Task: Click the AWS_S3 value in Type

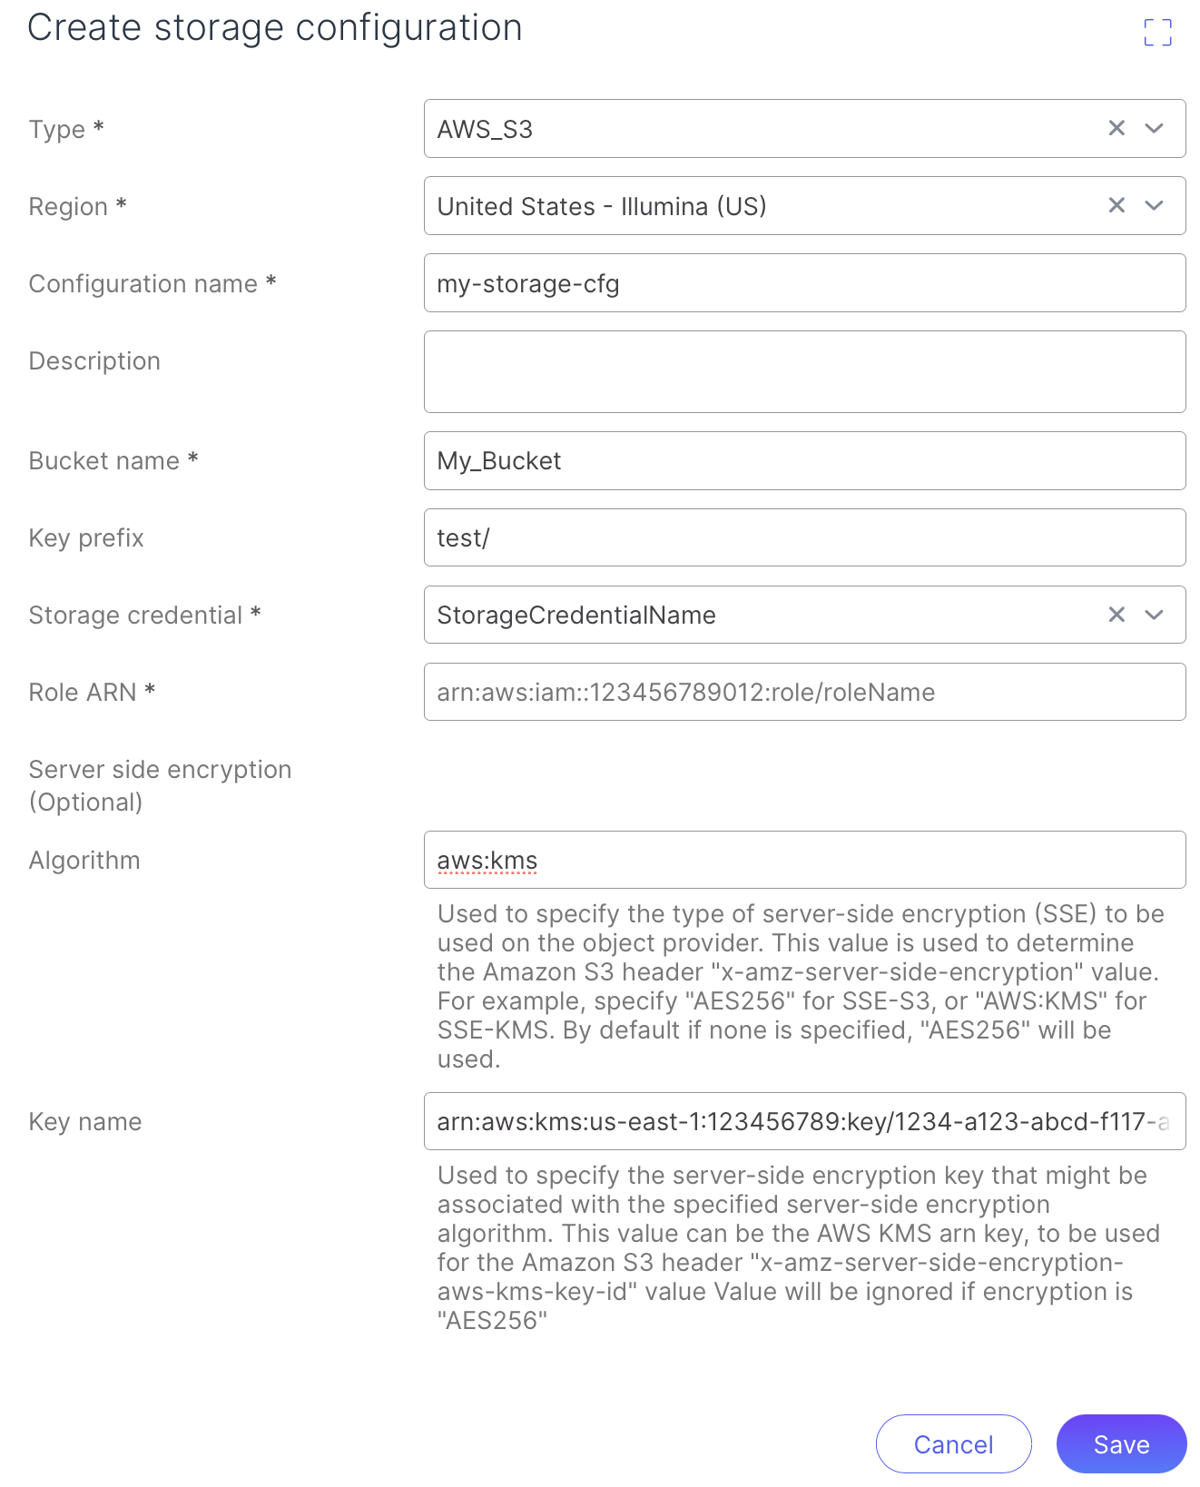Action: pyautogui.click(x=486, y=130)
